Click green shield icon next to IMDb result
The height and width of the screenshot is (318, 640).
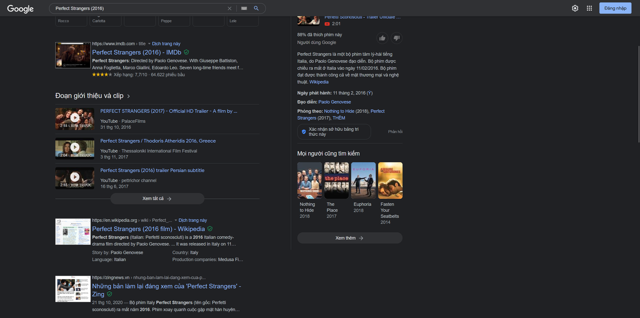click(186, 52)
